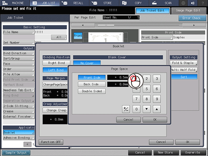Viewport: 208px width, 156px height.
Task: Open the Crease setting
Action: pos(19,111)
